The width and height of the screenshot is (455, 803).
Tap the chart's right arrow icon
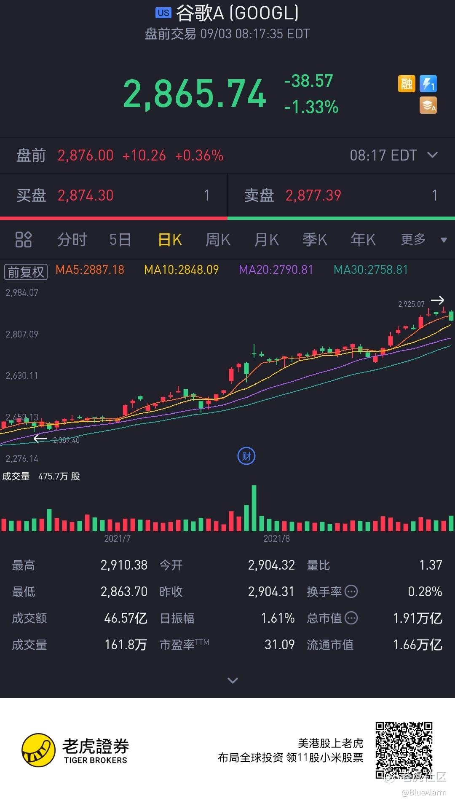coord(437,300)
